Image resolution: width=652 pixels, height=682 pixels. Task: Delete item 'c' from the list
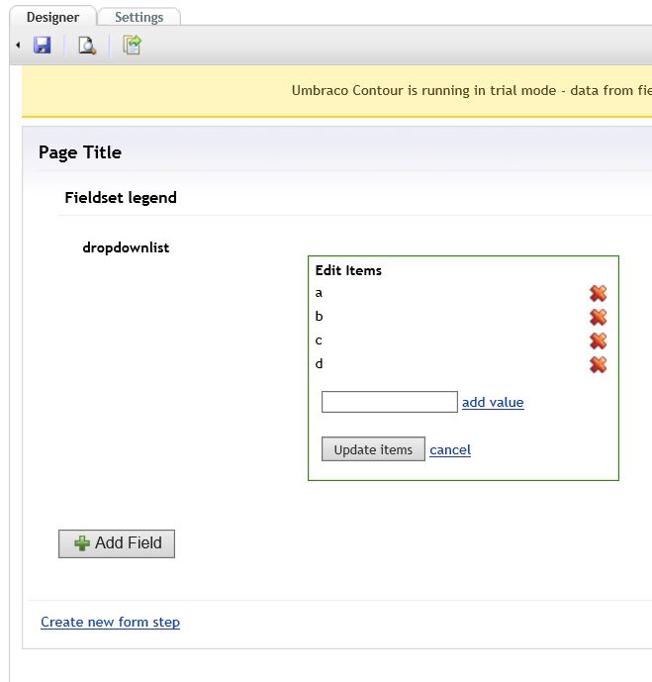pos(598,341)
